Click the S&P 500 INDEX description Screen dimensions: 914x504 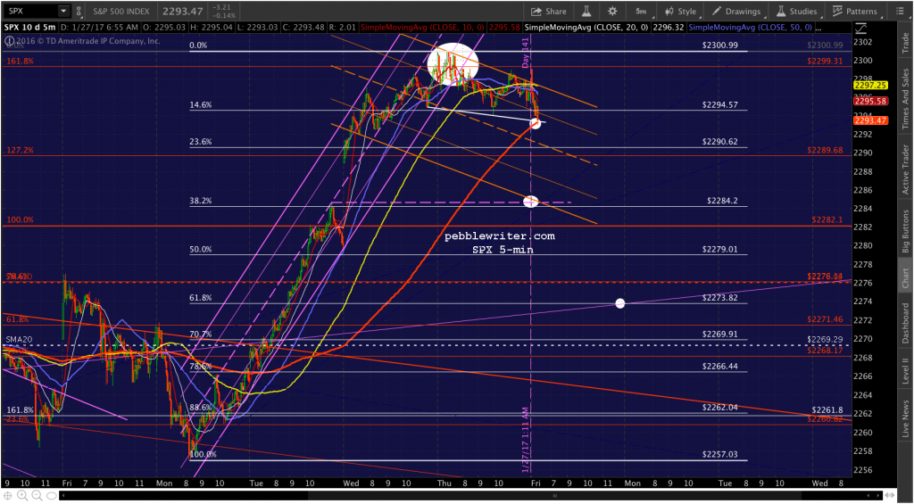[120, 11]
